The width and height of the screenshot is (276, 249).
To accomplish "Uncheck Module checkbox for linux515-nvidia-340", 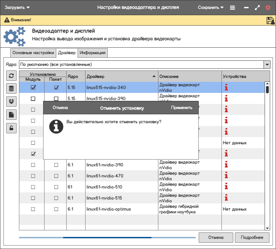I will [33, 88].
